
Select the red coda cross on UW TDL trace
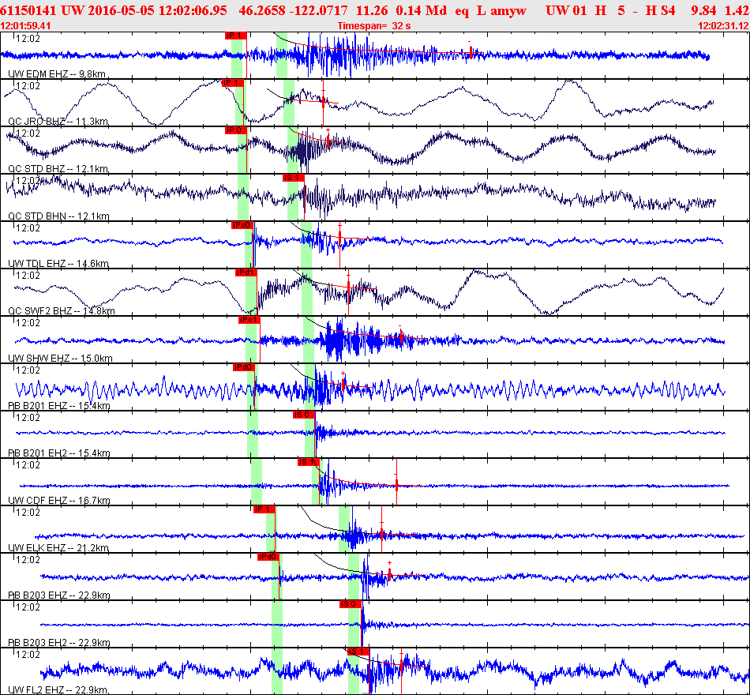[339, 237]
